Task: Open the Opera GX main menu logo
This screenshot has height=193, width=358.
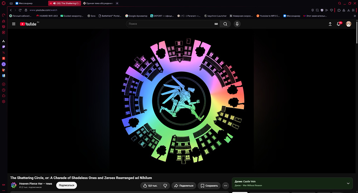Action: point(4,3)
